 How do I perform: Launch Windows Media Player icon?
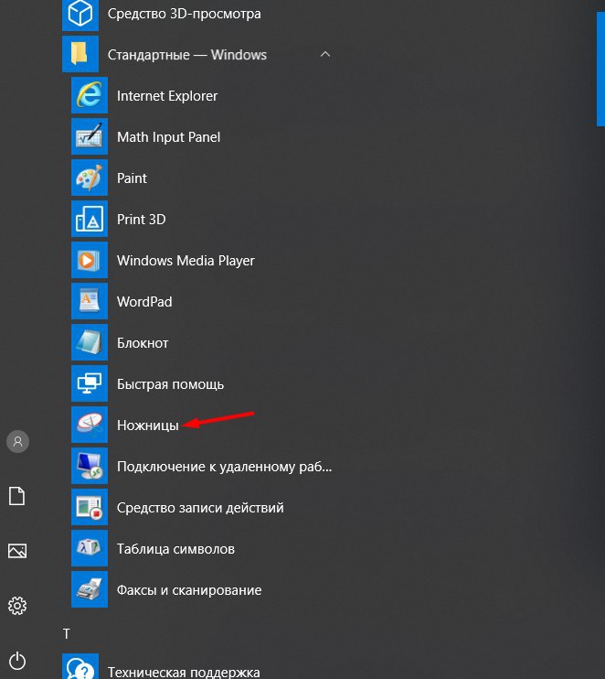click(x=90, y=260)
